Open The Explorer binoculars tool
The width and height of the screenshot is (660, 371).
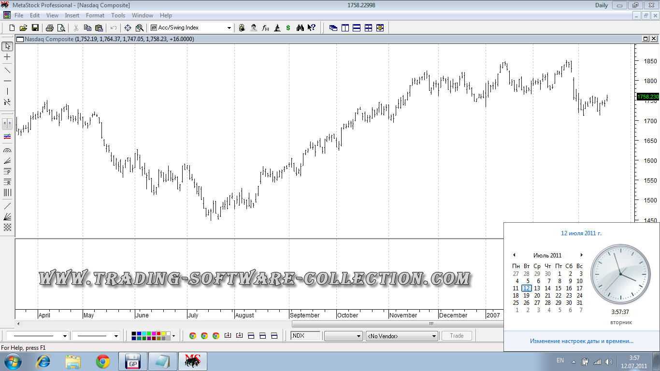click(x=300, y=28)
